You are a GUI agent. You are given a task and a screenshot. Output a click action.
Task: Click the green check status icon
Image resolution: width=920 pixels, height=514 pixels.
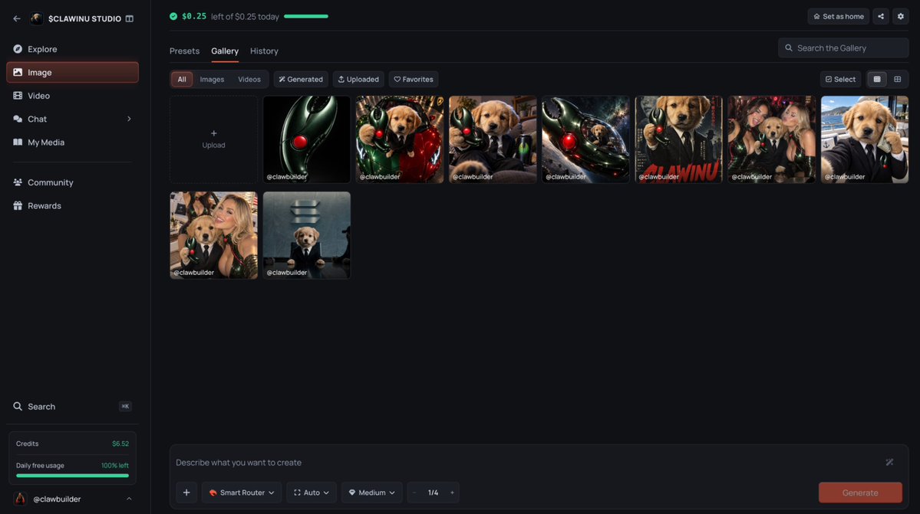(x=173, y=16)
